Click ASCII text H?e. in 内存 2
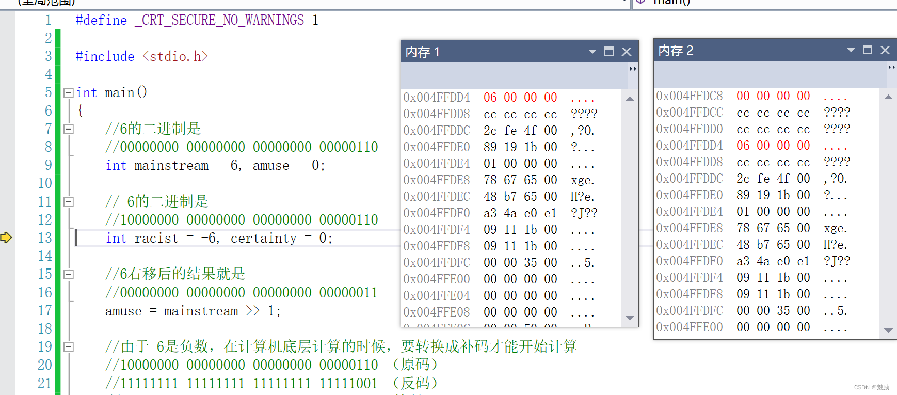Image resolution: width=897 pixels, height=395 pixels. (x=836, y=245)
